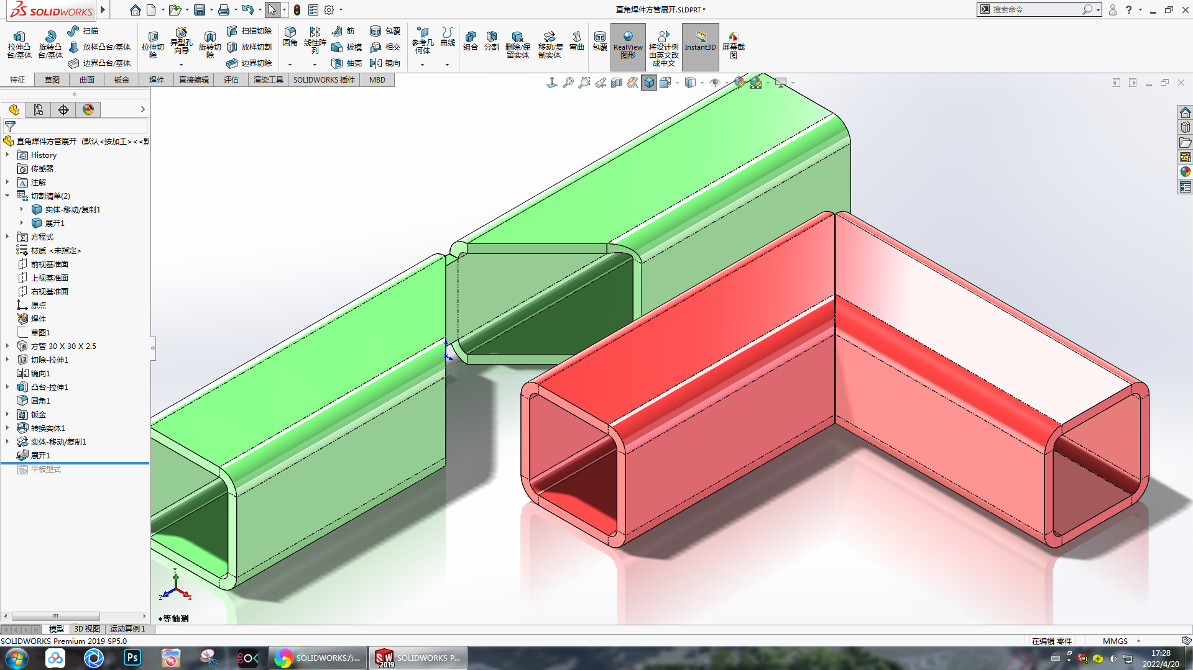Click the MMGS unit system in status bar
The image size is (1193, 670).
1115,641
